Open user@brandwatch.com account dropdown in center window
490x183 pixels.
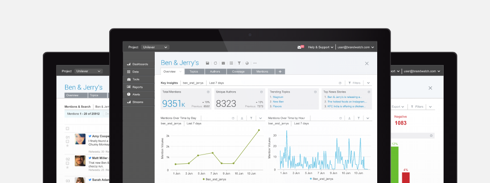tap(356, 47)
